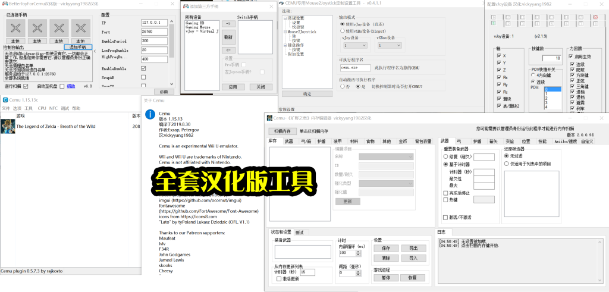The height and width of the screenshot is (292, 609).
Task: Open the 名称 dropdown in item editor
Action: pos(386,156)
